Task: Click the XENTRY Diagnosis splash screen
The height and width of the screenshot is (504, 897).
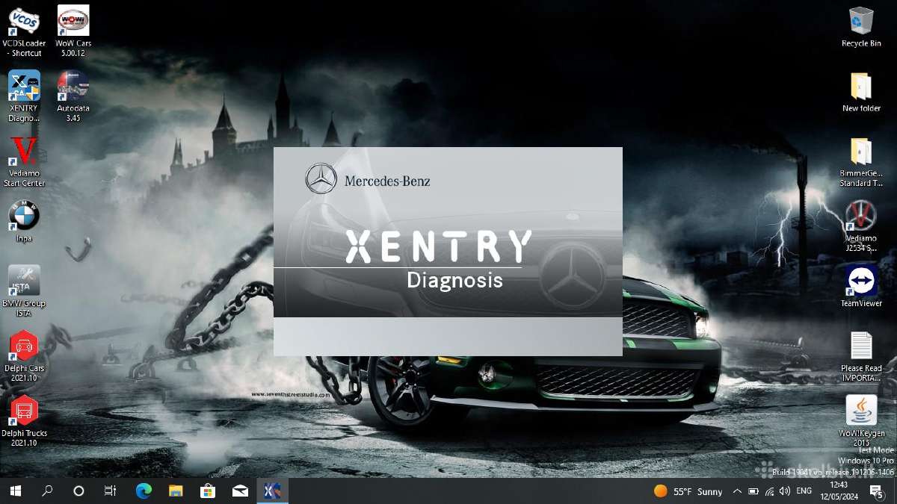Action: 448,251
